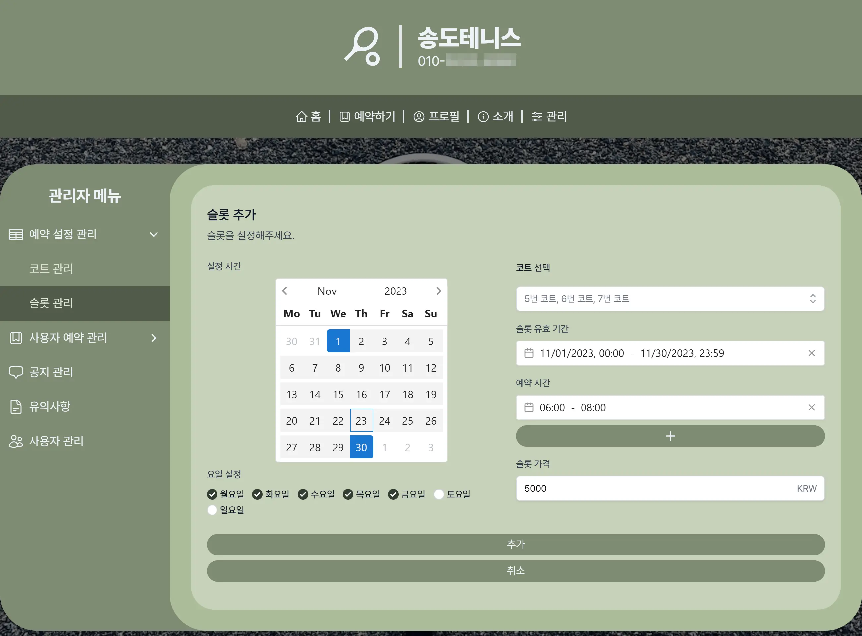
Task: Clear the 슬롯 유효 기간 date range
Action: 811,353
